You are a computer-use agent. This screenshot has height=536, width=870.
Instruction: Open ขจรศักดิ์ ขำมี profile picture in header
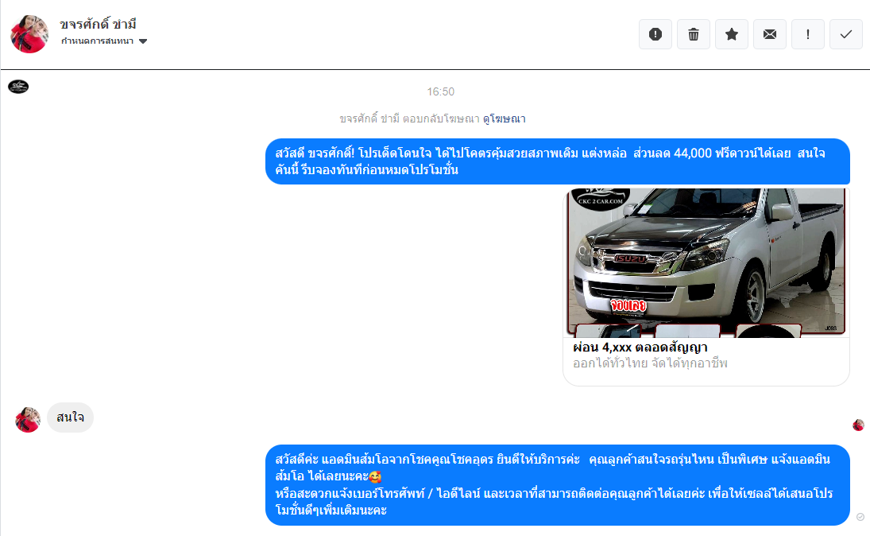pos(29,34)
